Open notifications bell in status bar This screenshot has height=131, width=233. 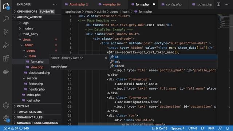tap(227, 128)
